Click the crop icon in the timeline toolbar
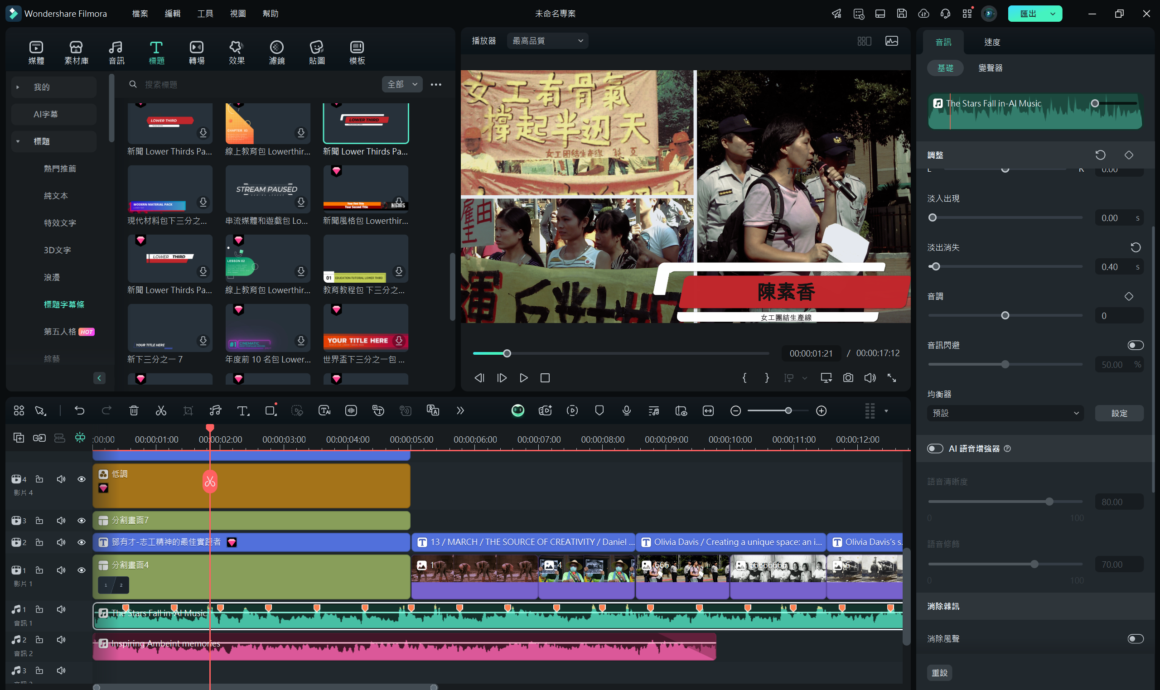1160x690 pixels. point(188,410)
